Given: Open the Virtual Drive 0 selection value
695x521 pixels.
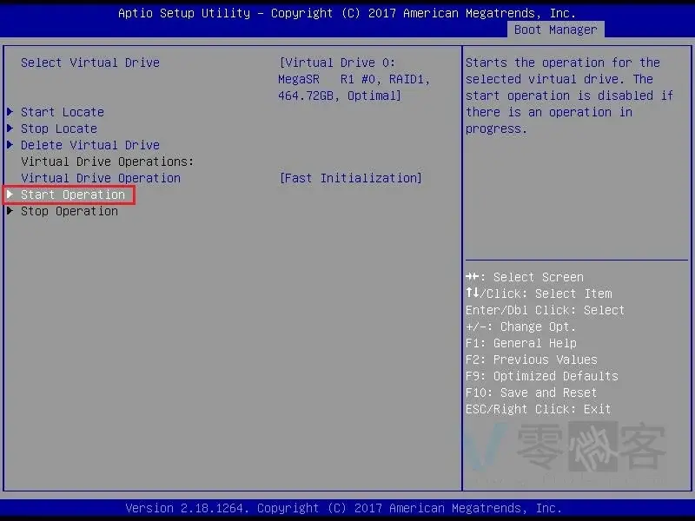Looking at the screenshot, I should [x=354, y=79].
